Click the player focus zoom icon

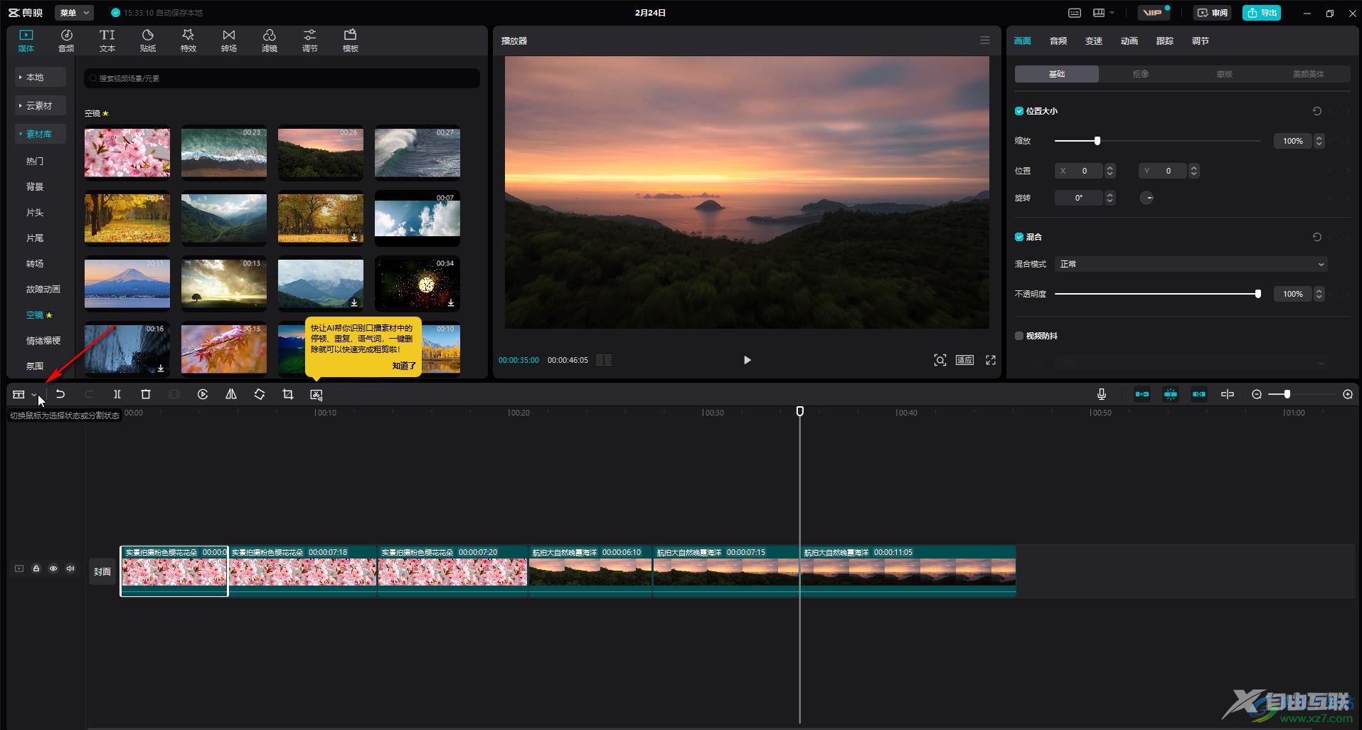tap(940, 360)
